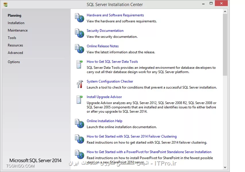Image resolution: width=245 pixels, height=172 pixels.
Task: Click text 'View the latest information about the release.'
Action: click(121, 52)
